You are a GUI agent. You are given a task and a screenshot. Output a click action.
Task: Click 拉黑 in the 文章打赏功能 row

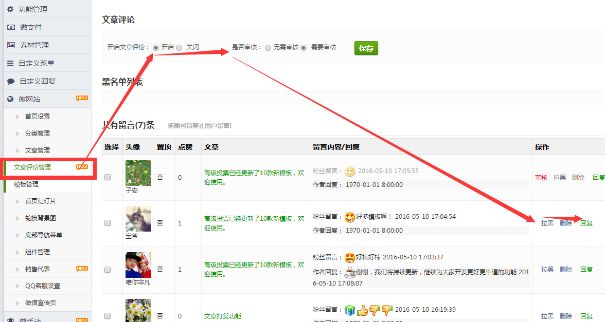547,316
